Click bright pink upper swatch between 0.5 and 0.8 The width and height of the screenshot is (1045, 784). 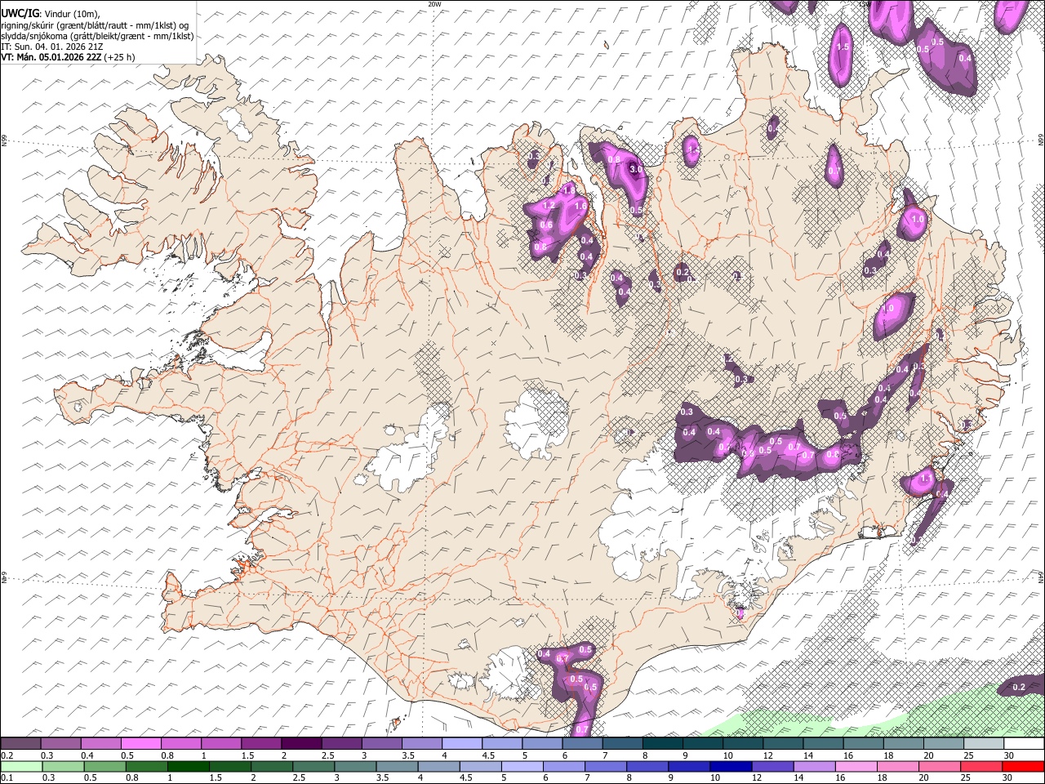(141, 744)
